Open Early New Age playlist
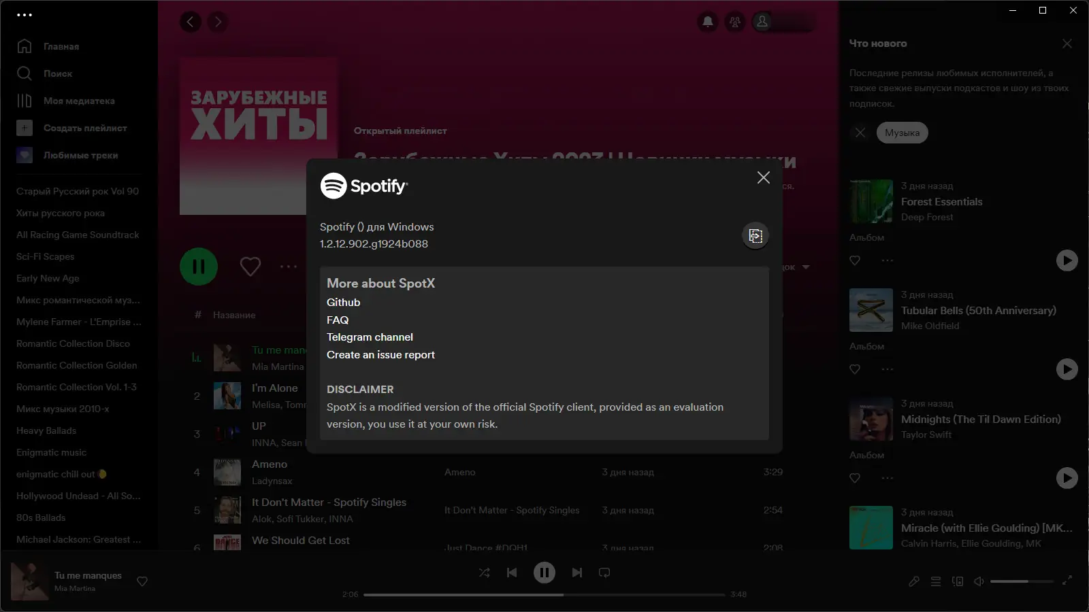Viewport: 1089px width, 612px height. tap(48, 278)
